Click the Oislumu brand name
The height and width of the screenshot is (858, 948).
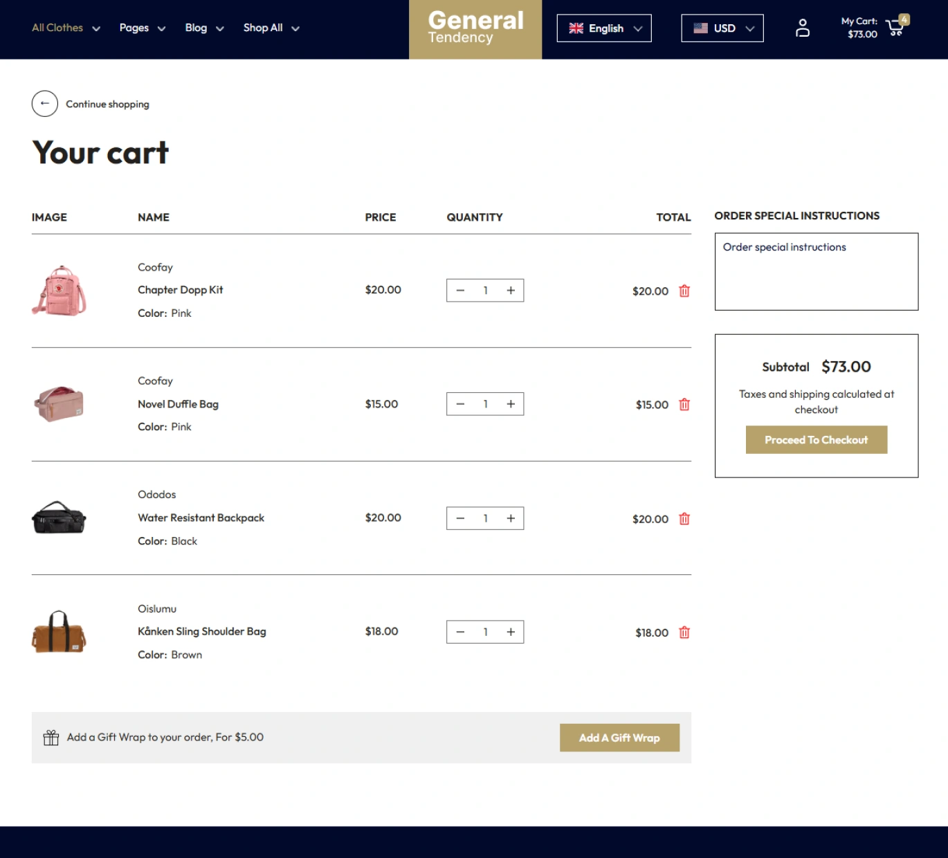(x=157, y=609)
